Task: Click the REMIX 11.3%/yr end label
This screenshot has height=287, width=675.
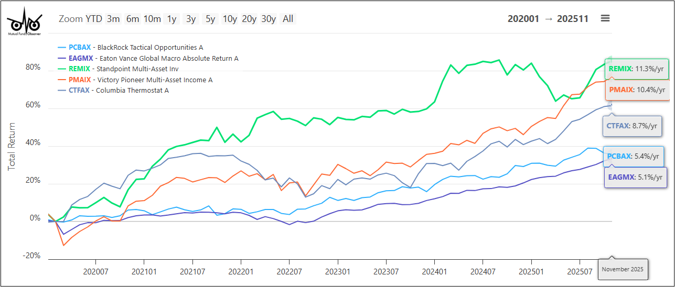Action: pyautogui.click(x=636, y=69)
